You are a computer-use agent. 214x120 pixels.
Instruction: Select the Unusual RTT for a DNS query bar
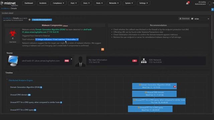coord(150,109)
